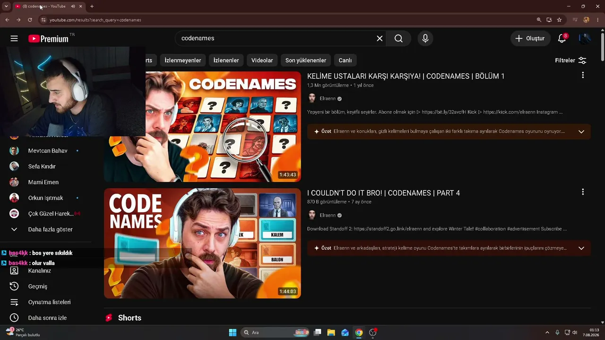Select the Son yüklenenler filter chip
Screen dimensions: 605x340
(x=306, y=60)
